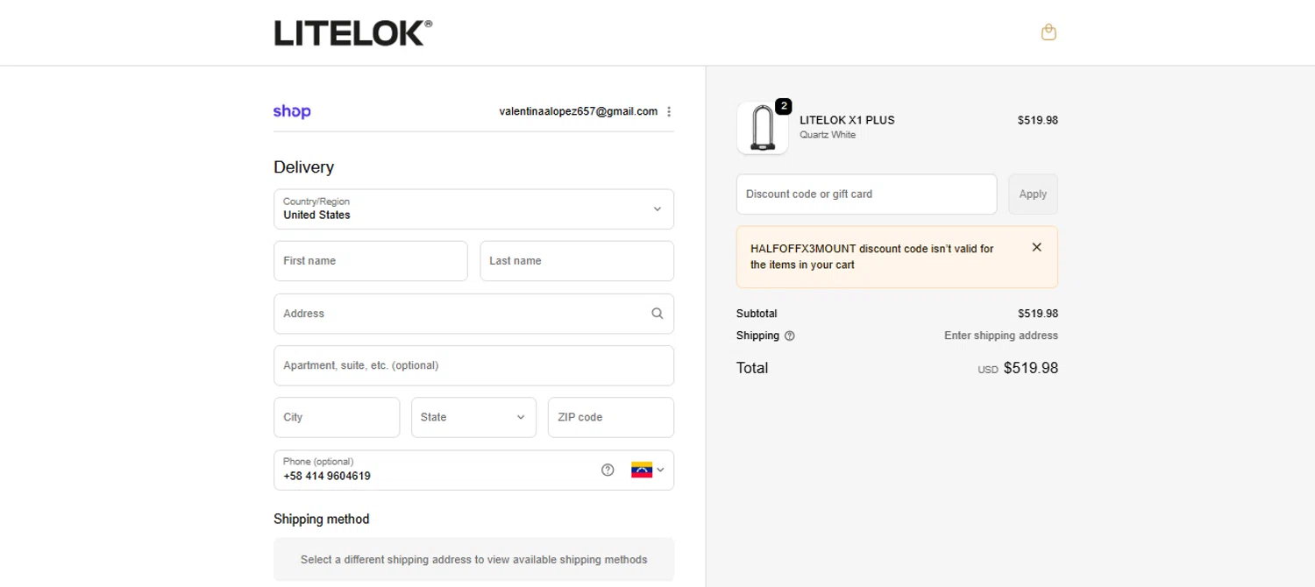This screenshot has width=1315, height=587.
Task: Click the Quartz White variant text
Action: [828, 135]
